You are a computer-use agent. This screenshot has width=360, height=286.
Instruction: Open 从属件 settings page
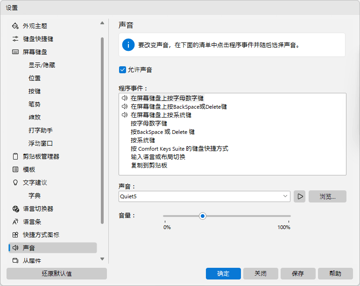32,261
